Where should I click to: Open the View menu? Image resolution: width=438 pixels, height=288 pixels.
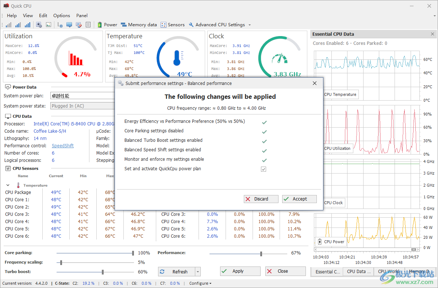[x=28, y=15]
